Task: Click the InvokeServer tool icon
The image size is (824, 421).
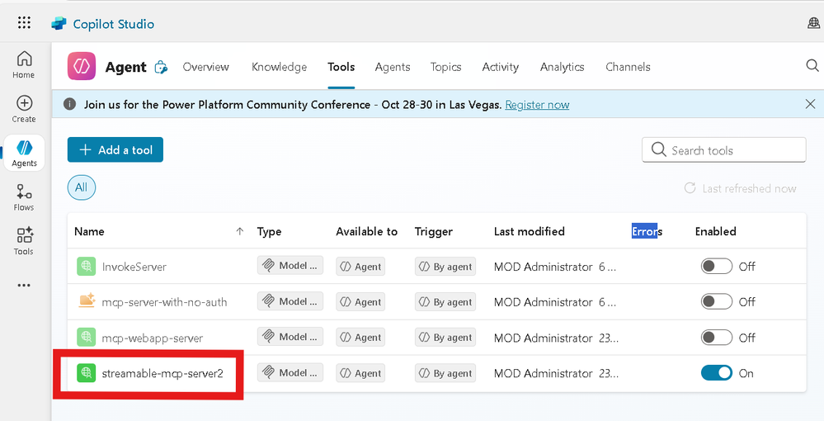Action: coord(86,267)
